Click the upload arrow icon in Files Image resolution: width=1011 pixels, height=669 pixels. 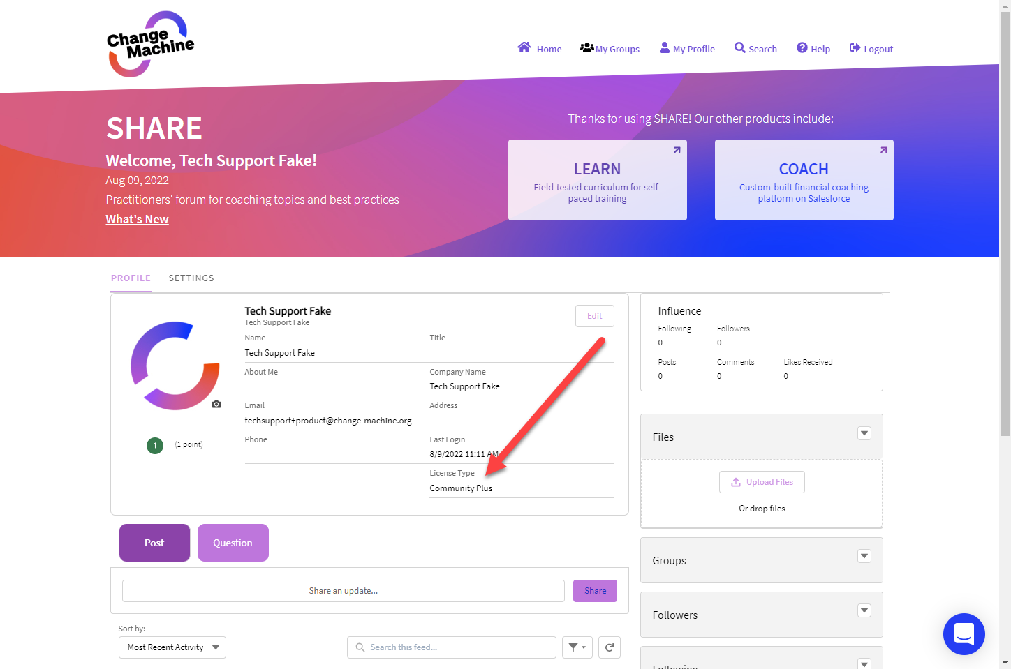(x=736, y=482)
